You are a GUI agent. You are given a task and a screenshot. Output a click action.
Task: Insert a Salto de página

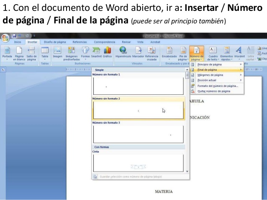pyautogui.click(x=31, y=53)
